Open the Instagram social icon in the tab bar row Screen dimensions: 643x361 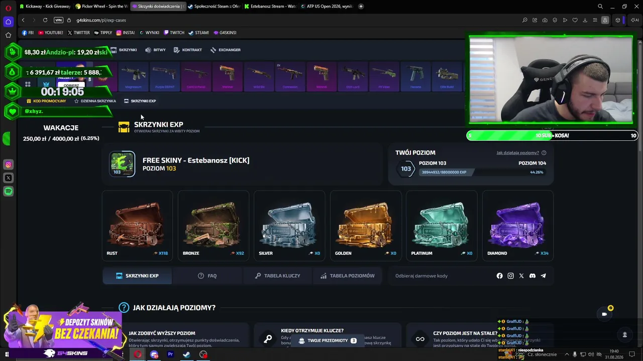point(510,276)
